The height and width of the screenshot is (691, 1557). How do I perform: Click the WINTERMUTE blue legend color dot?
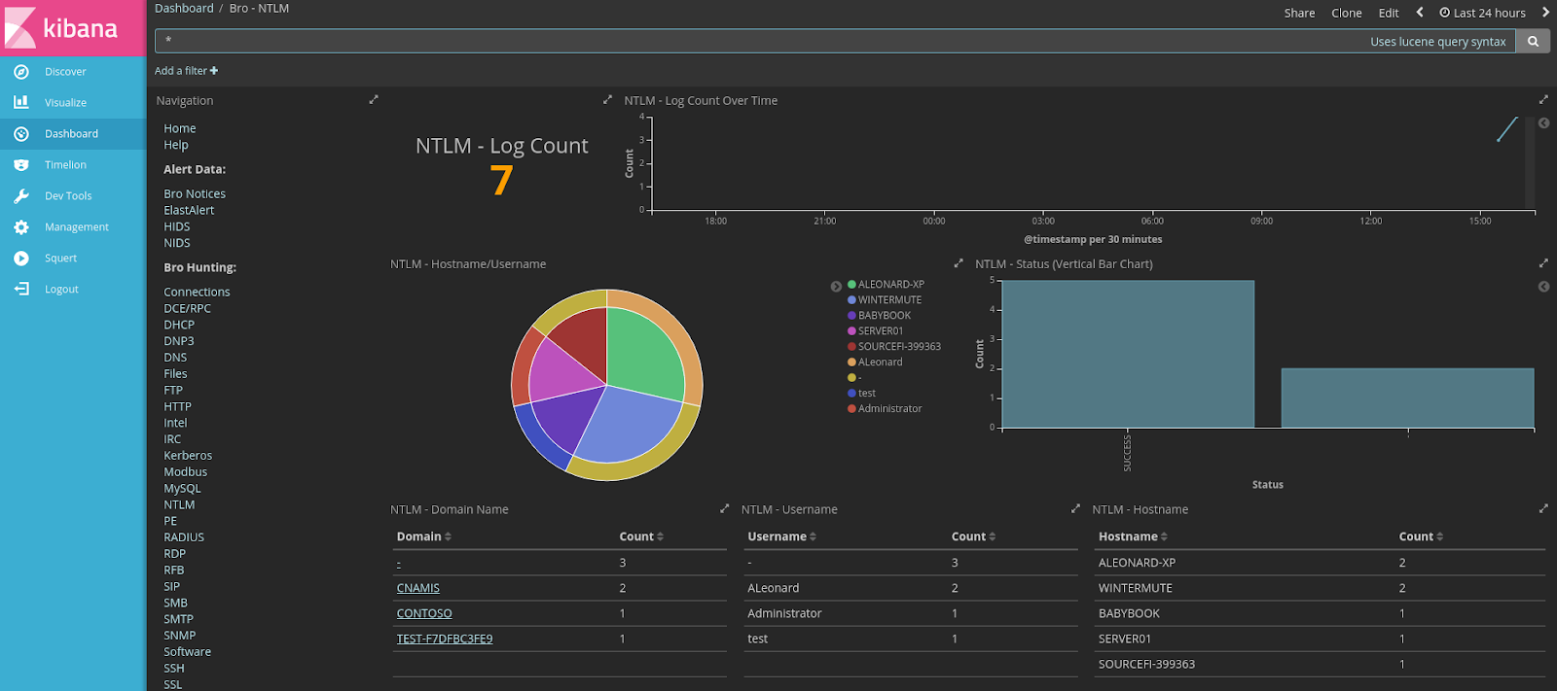coord(851,300)
